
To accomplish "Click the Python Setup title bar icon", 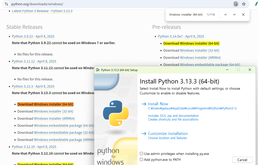I will click(98, 70).
